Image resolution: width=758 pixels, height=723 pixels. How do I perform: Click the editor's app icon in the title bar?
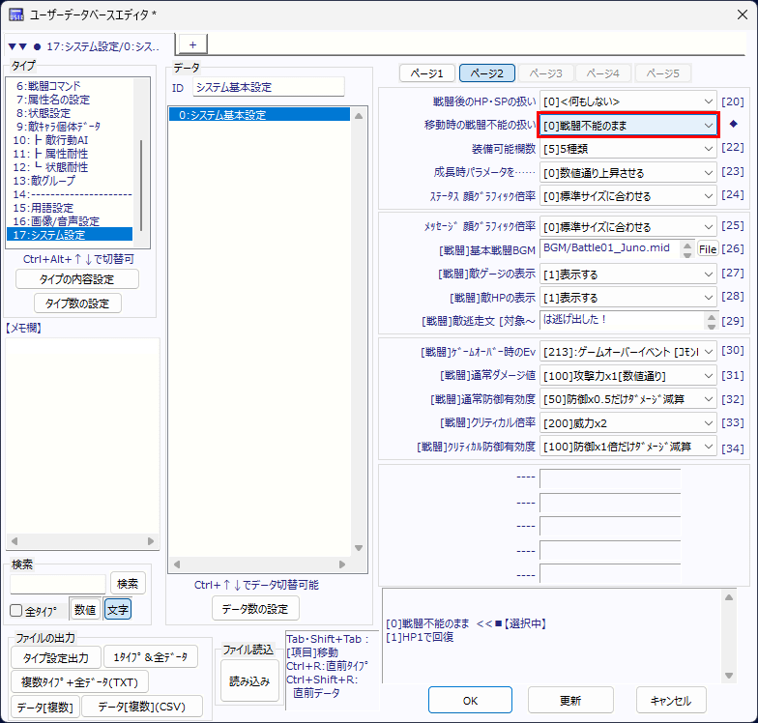[x=16, y=15]
